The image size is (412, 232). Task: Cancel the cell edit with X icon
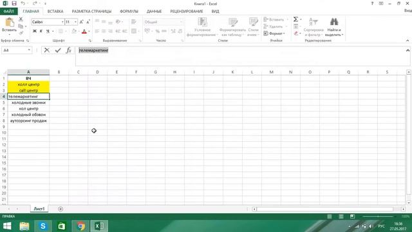point(47,50)
